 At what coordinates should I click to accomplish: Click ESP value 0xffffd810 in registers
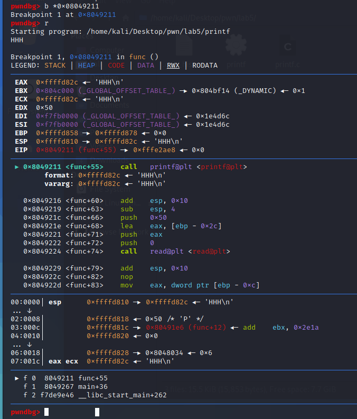[x=57, y=142]
